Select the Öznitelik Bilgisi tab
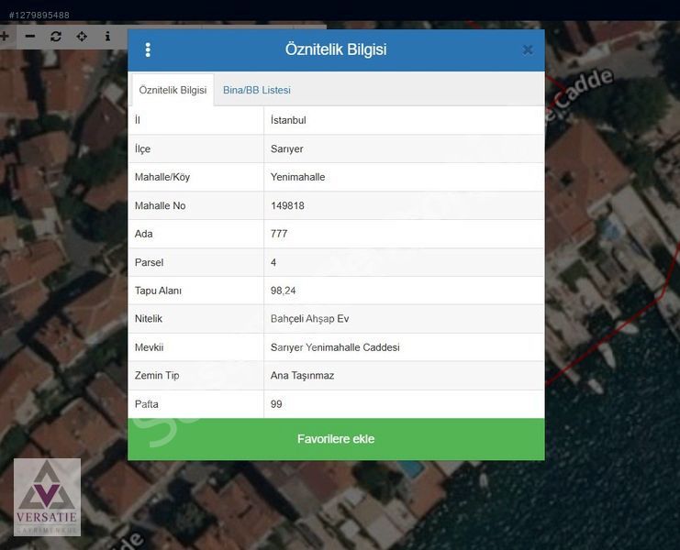Viewport: 680px width, 550px height. [x=173, y=90]
